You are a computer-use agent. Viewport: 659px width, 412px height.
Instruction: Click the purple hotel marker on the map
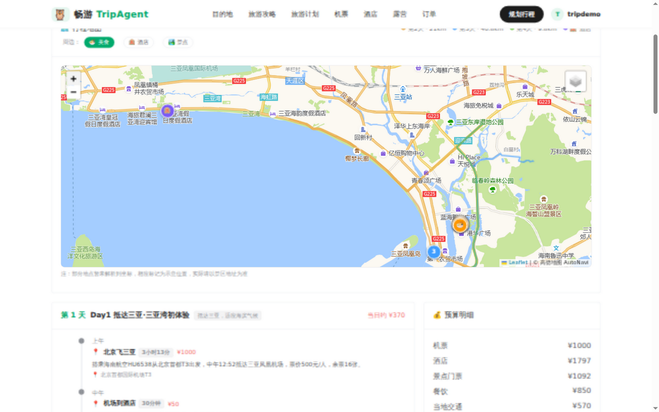pos(167,110)
